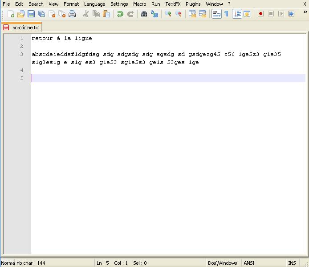
Task: Close the document with the menu bar X
Action: click(305, 4)
